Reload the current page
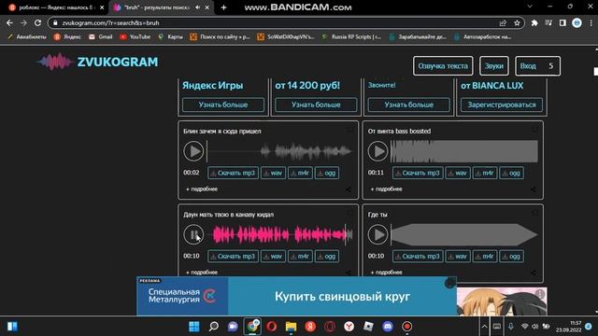The image size is (598, 336). pos(37,22)
